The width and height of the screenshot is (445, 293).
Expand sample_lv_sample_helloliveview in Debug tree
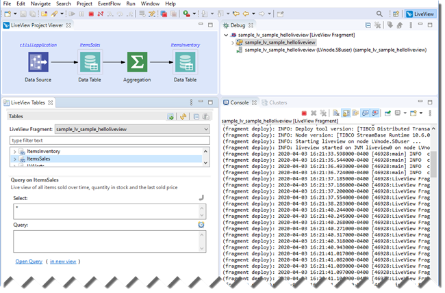coord(232,42)
